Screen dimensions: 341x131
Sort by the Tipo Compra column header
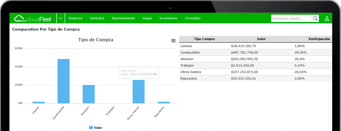pos(204,39)
